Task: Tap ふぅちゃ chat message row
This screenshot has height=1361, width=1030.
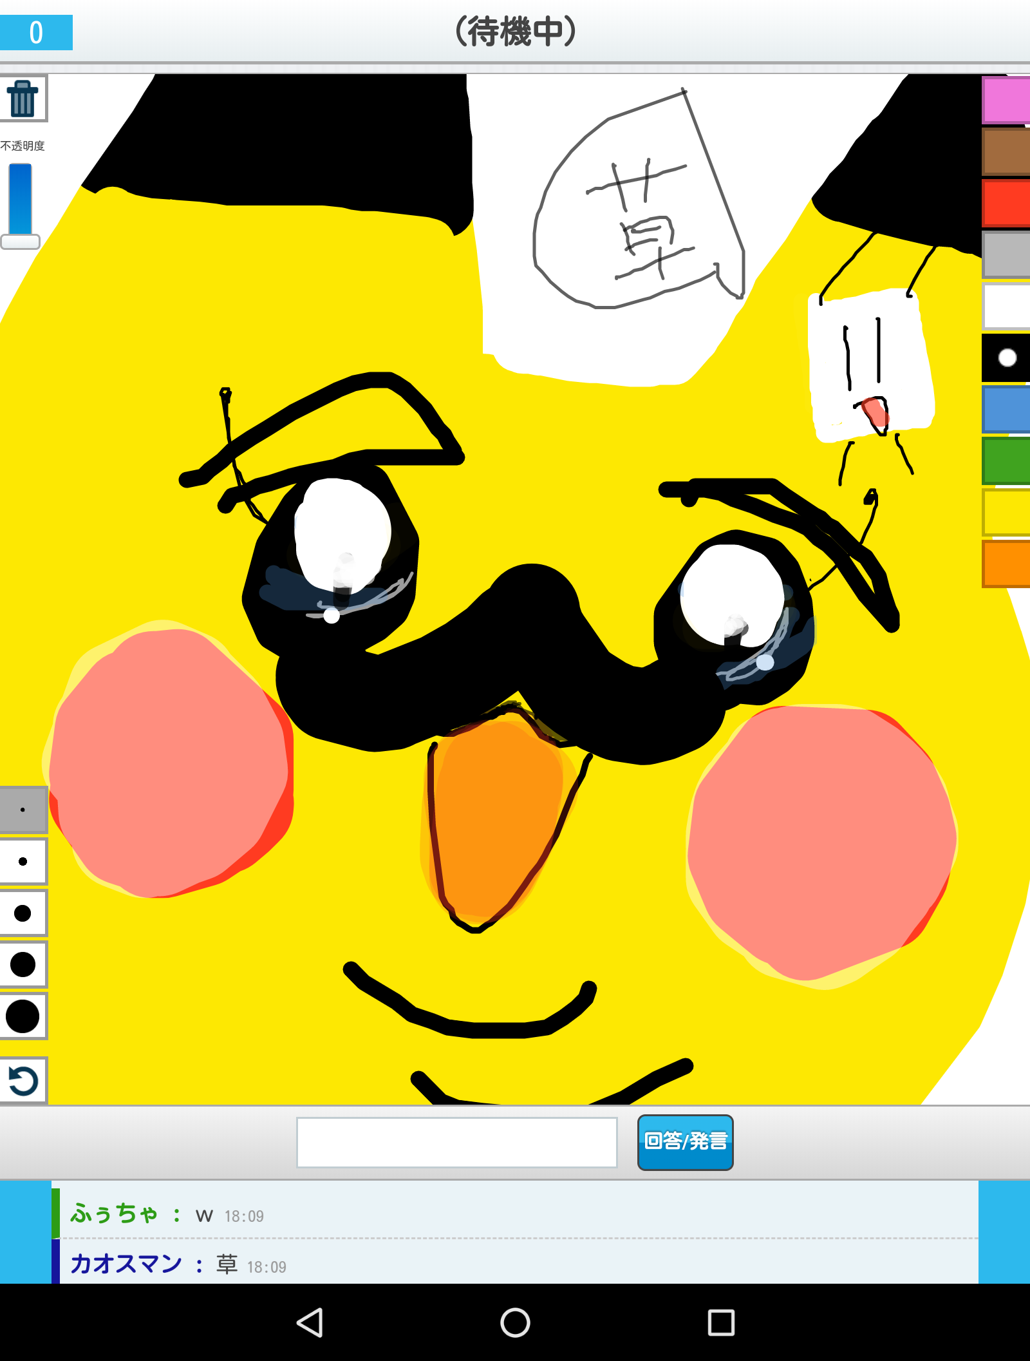Action: [x=515, y=1214]
